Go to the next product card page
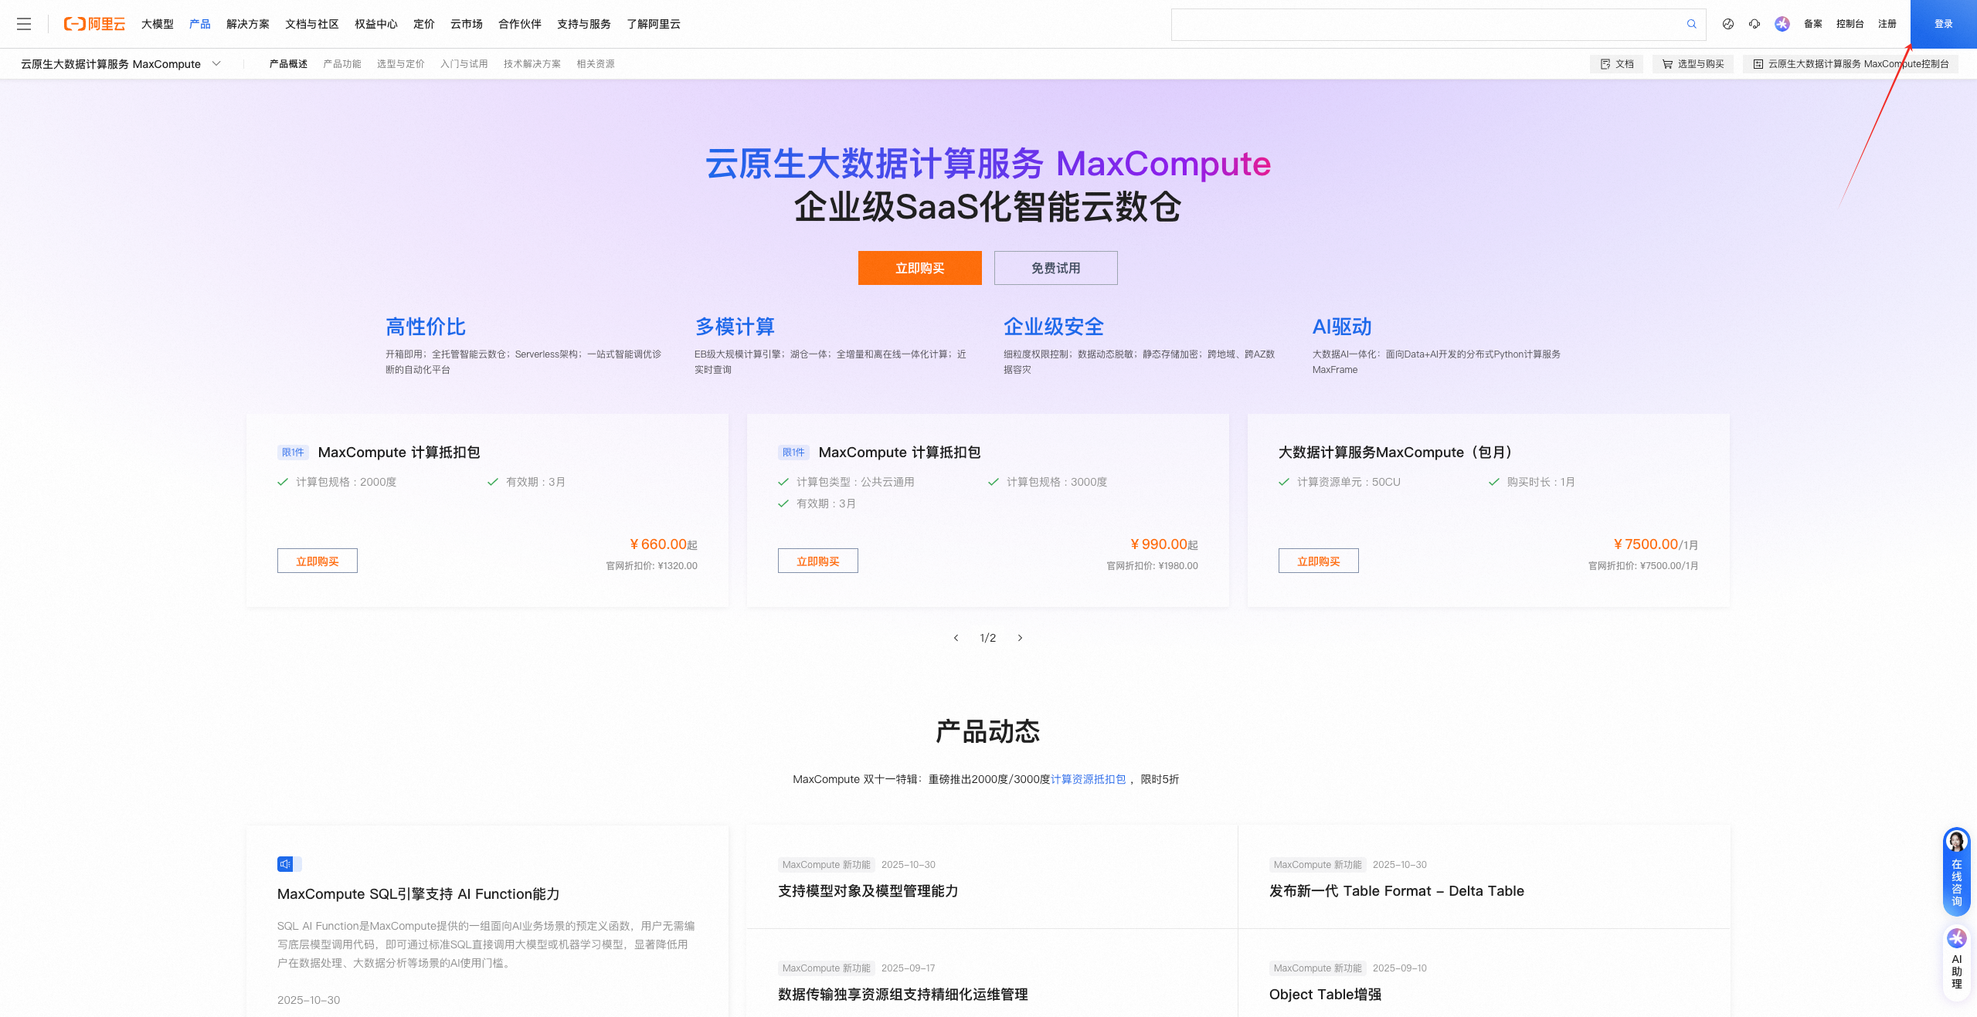Viewport: 1977px width, 1017px height. click(1020, 638)
